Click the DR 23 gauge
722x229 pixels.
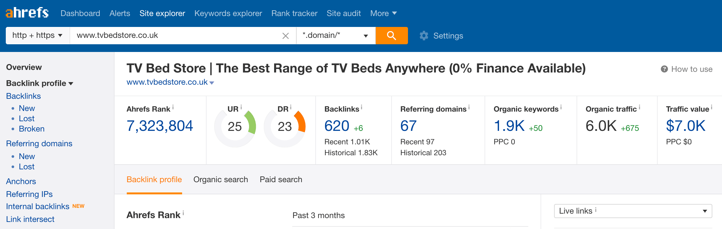click(285, 127)
